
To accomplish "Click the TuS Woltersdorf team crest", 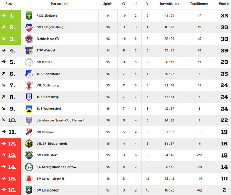I will (x=28, y=109).
